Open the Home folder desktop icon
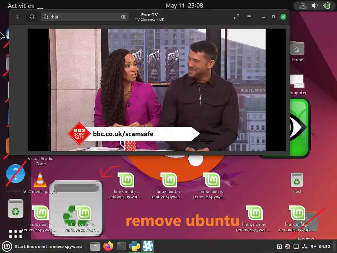The image size is (337, 253). tap(297, 52)
